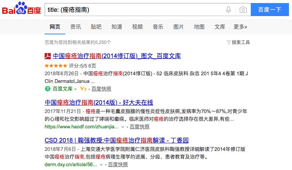This screenshot has height=170, width=292.
Task: Open 百度快照 for the derm.dxy.cn result
Action: click(x=118, y=165)
